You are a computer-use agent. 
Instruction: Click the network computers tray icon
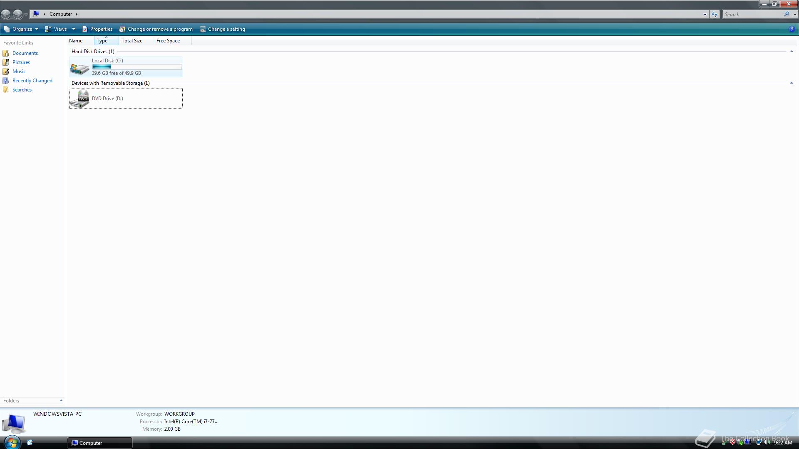click(759, 442)
